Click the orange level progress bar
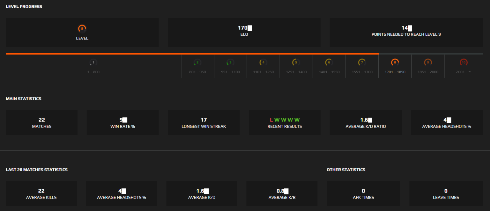490x211 pixels. coord(191,54)
